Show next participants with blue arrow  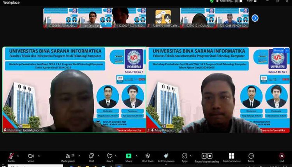point(255,18)
